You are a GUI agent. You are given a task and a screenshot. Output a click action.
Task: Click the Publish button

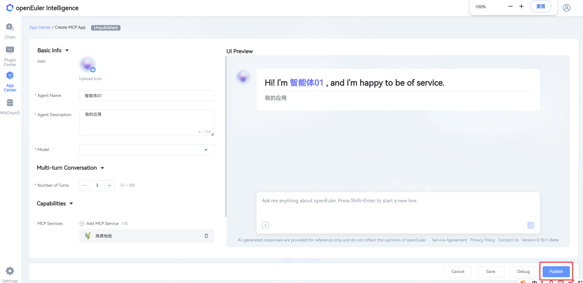pyautogui.click(x=556, y=271)
